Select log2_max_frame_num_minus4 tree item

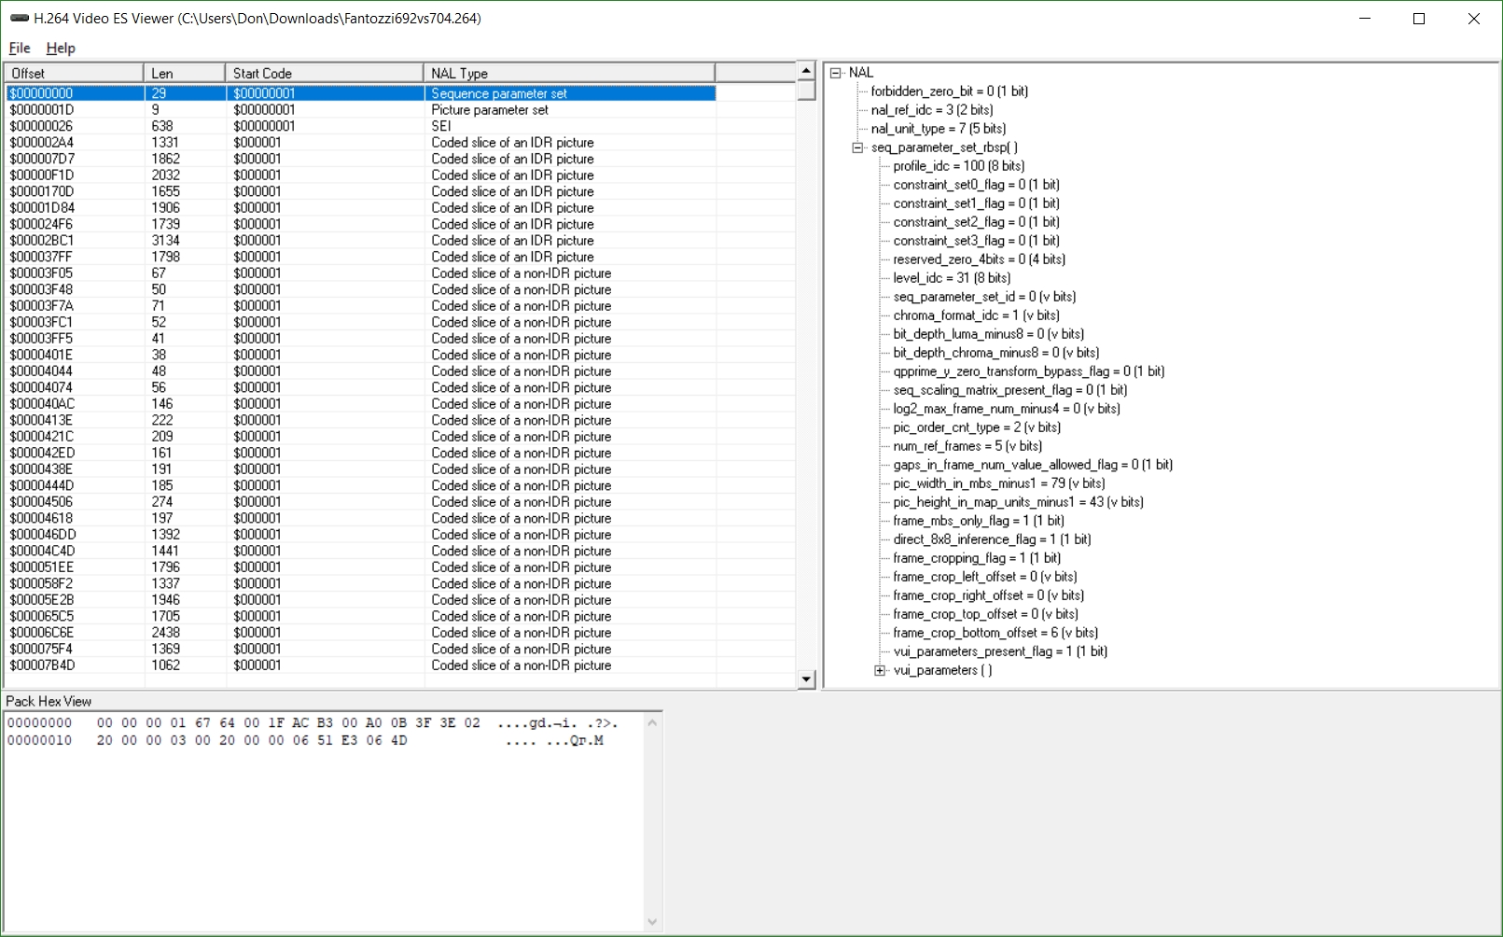1007,409
